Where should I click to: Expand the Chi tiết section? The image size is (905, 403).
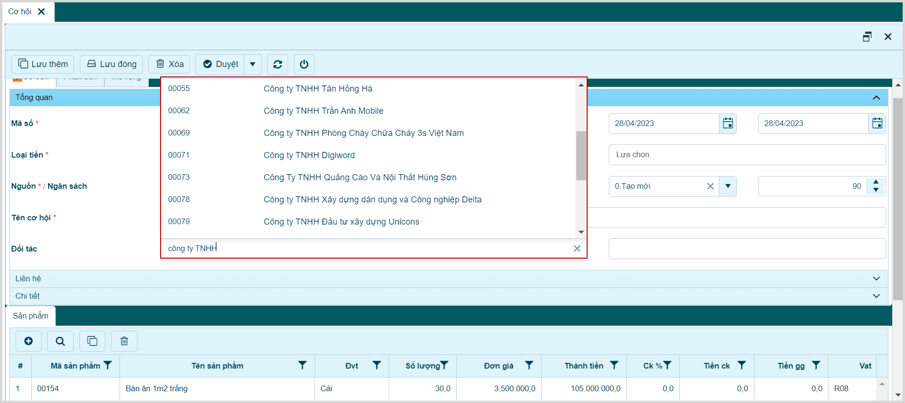(876, 296)
